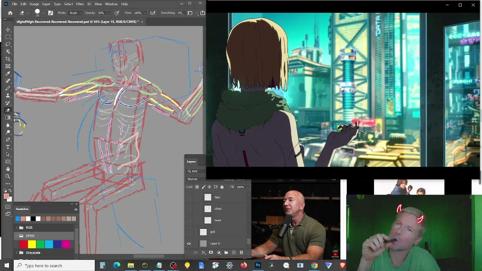Viewport: 482px width, 271px height.
Task: Open the brush settings panel toggle
Action: (50, 13)
